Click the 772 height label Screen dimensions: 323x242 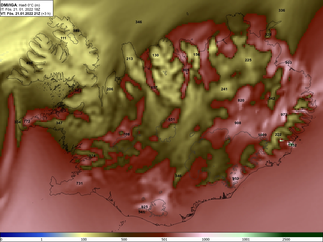click(27, 121)
